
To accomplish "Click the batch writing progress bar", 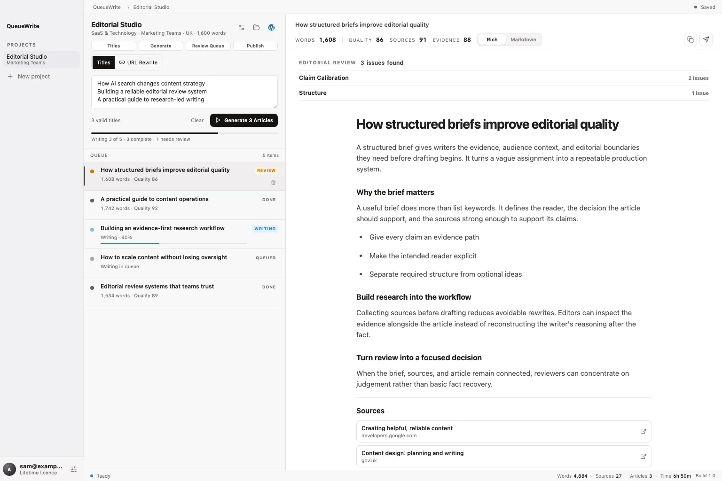I will (x=184, y=133).
